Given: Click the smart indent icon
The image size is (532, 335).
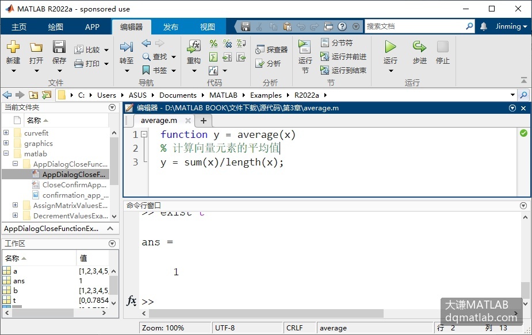Looking at the screenshot, I should tap(213, 57).
